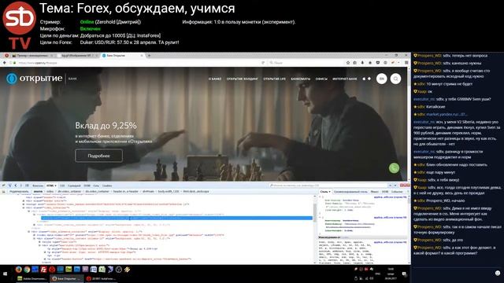Viewport: 504px width, 283px height.
Task: Click the Firebug element inspect icon
Action: point(9,186)
